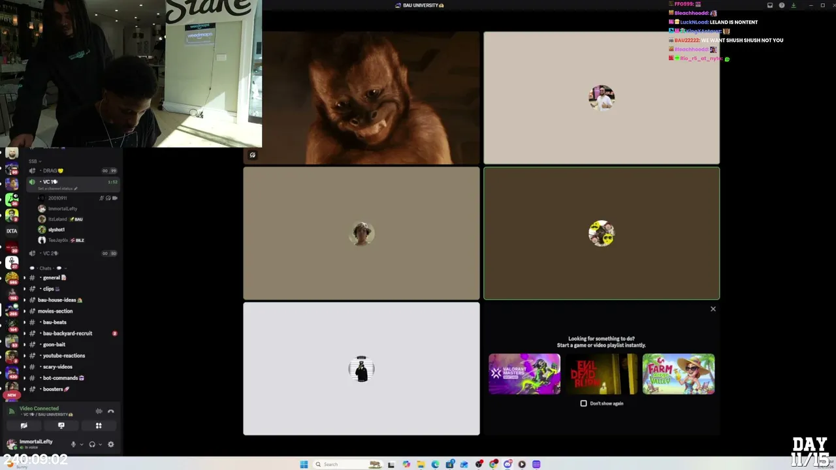Screen dimensions: 836x470
Task: Expand threads arrow beside general channel
Action: click(25, 277)
